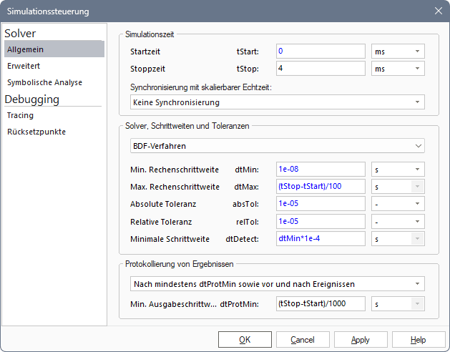450x352 pixels.
Task: Open the unit dropdown for Stoppzeit
Action: (x=398, y=69)
